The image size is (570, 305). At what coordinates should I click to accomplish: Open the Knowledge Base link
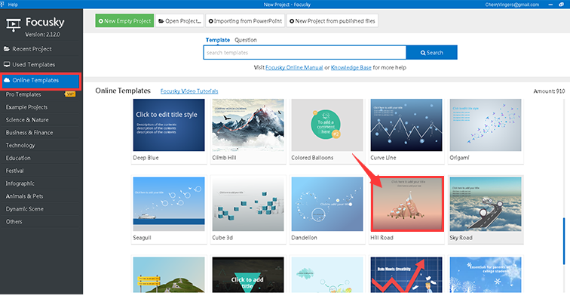[351, 67]
